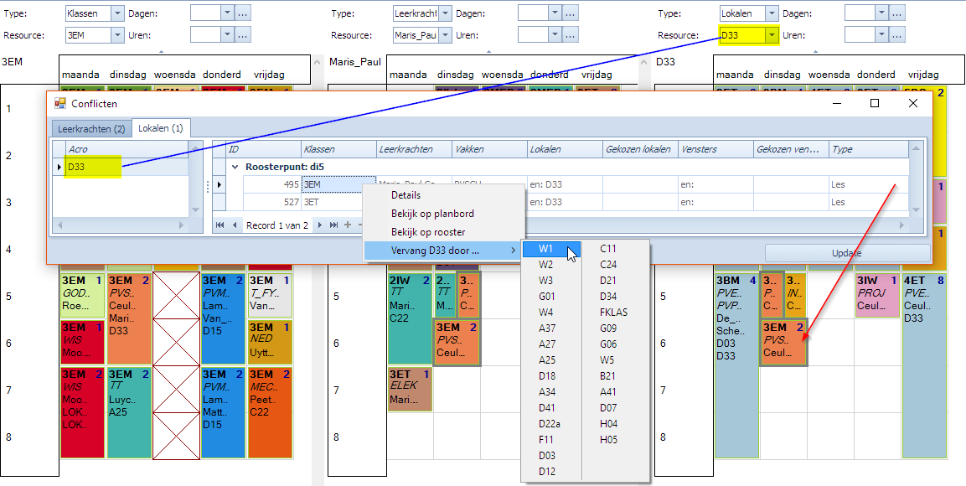
Task: Select 3EM NED lesson on vrijdag hour 6
Action: click(270, 342)
